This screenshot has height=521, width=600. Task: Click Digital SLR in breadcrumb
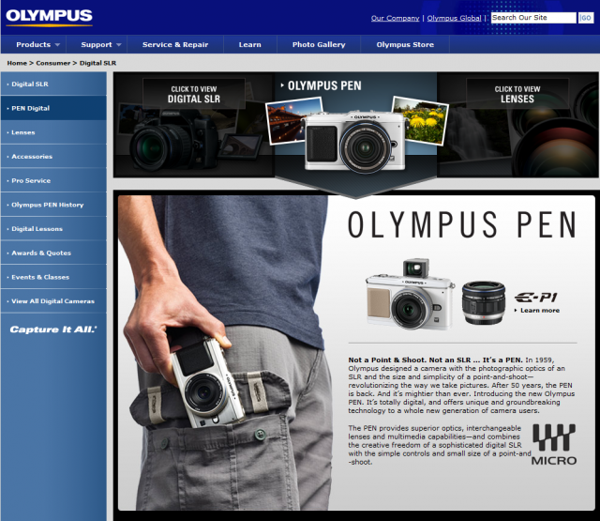coord(97,63)
